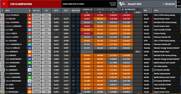Click Rins' front medium tyre icon
181x94 pixels.
coord(73,84)
